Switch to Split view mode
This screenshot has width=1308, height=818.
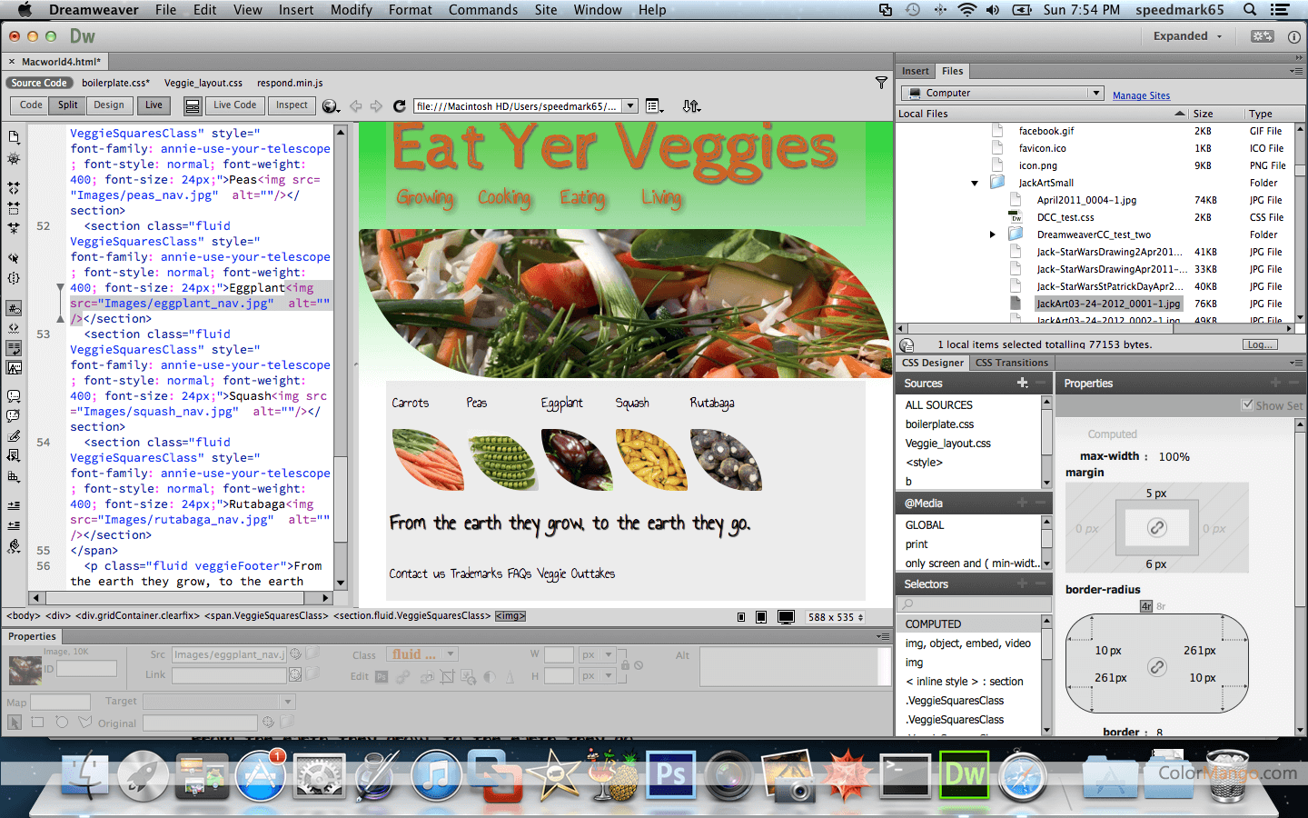(68, 105)
